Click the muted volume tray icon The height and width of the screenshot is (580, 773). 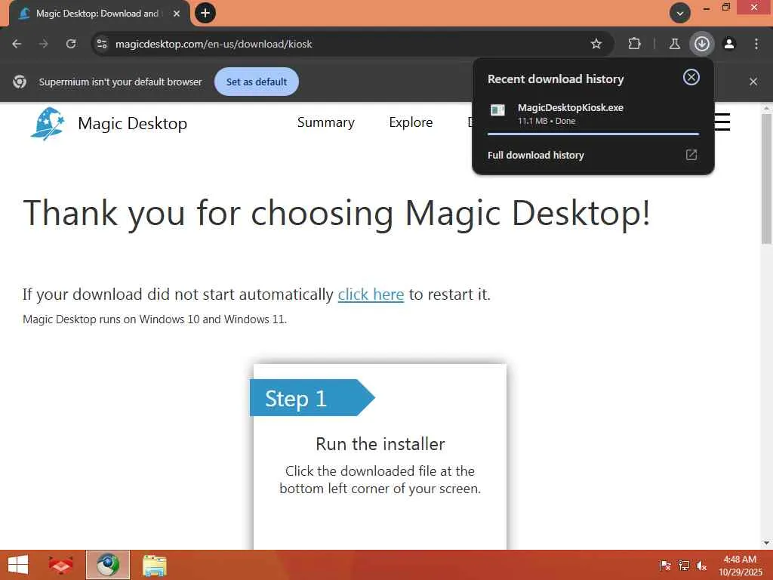coord(701,566)
